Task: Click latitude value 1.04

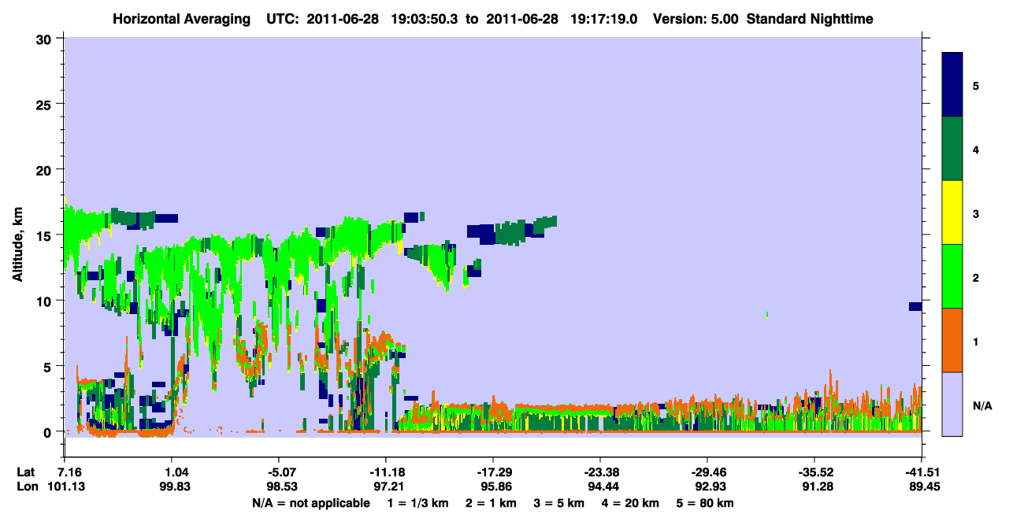Action: coord(173,472)
